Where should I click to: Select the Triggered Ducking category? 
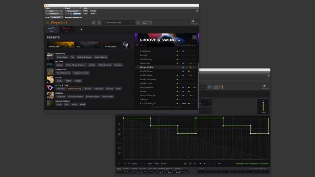[x=81, y=73]
